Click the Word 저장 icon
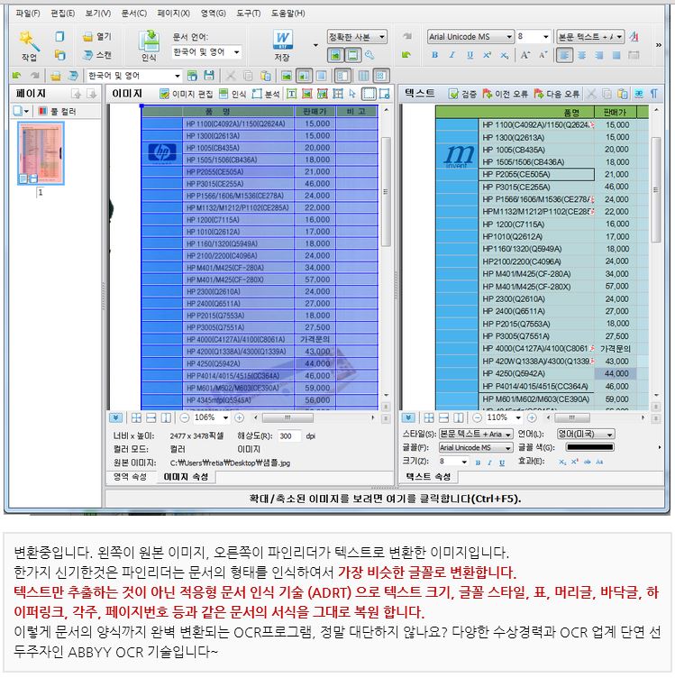 coord(283,40)
